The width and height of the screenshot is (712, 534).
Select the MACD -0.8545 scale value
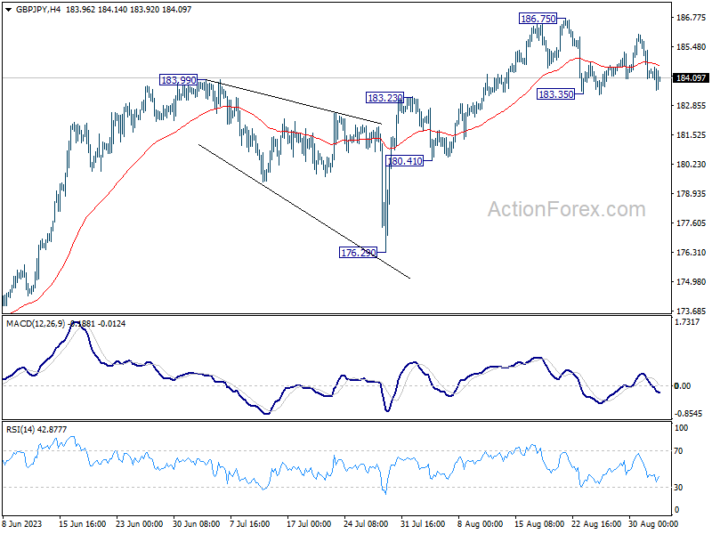[x=688, y=414]
